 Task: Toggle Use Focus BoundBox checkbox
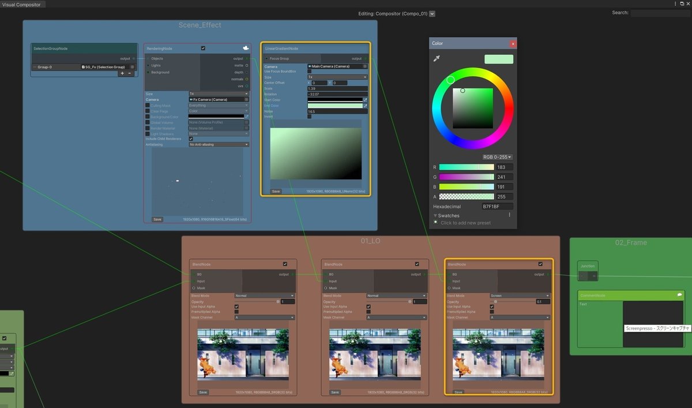[310, 72]
